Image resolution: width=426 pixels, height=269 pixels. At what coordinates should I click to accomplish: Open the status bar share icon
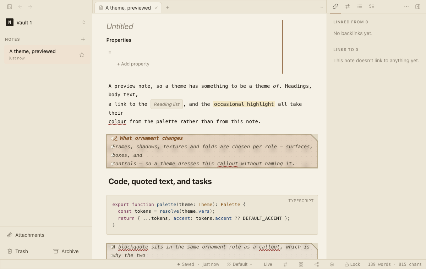click(317, 264)
